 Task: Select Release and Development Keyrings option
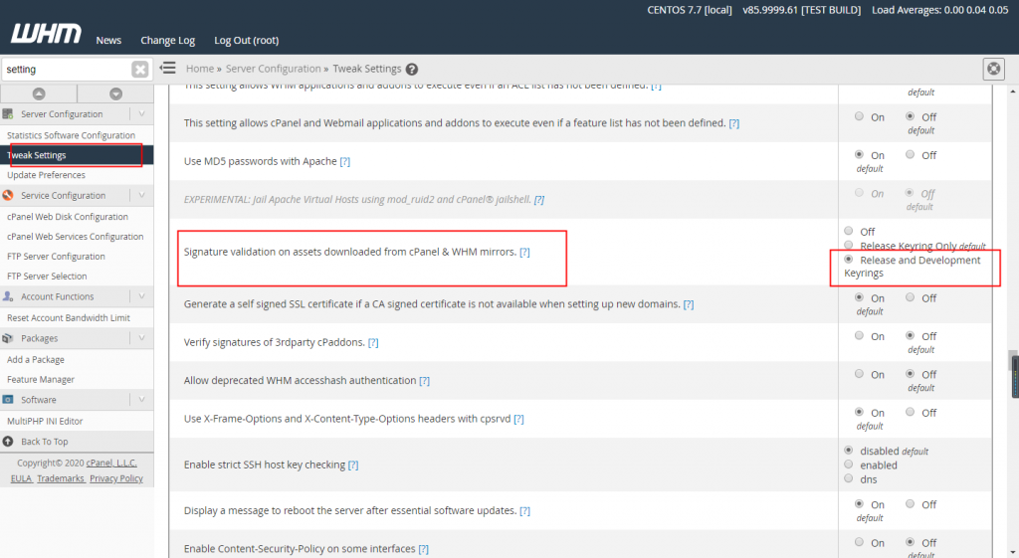click(x=848, y=260)
